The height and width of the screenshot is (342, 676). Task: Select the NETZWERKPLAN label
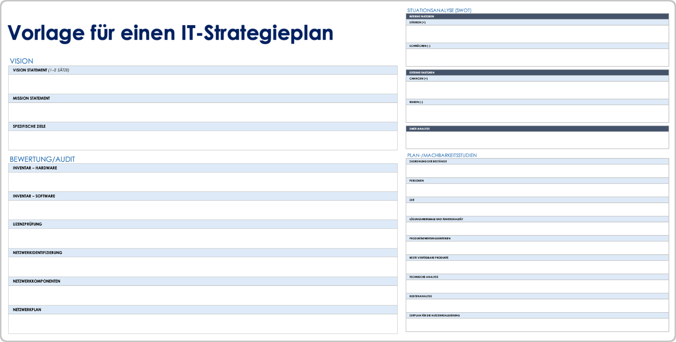tap(27, 310)
